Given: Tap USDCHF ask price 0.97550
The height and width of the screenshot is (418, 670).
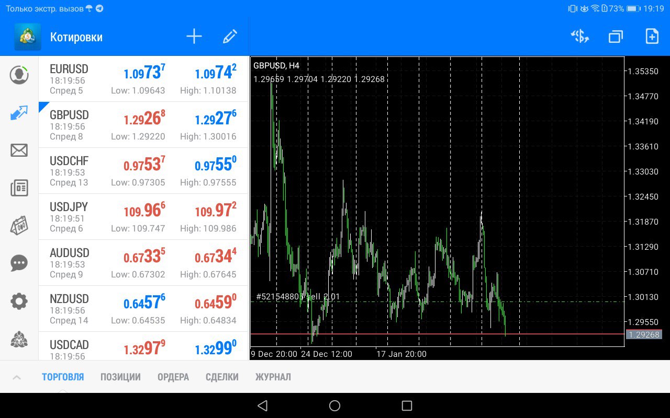Looking at the screenshot, I should 216,164.
